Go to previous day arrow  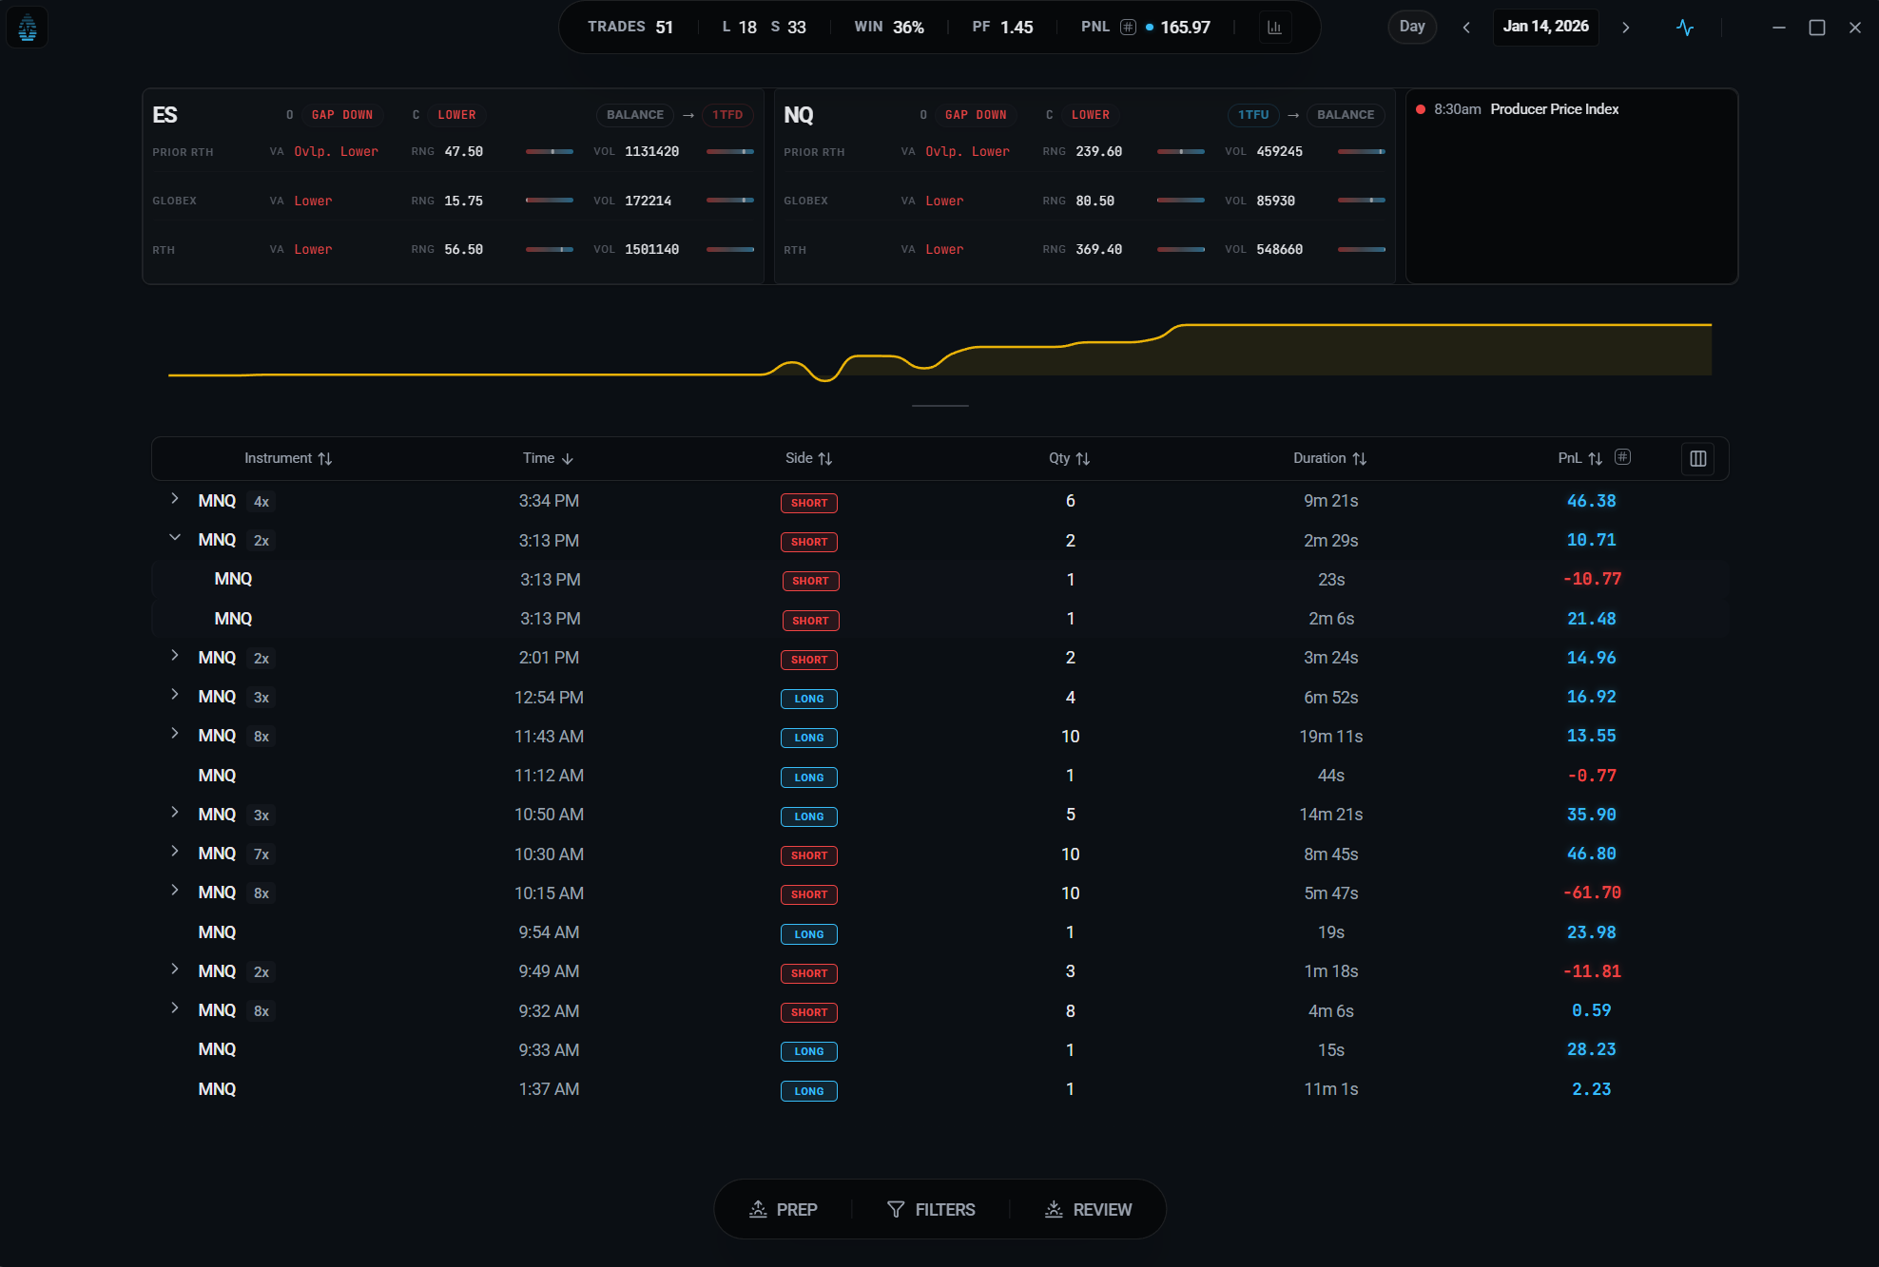pos(1466,28)
